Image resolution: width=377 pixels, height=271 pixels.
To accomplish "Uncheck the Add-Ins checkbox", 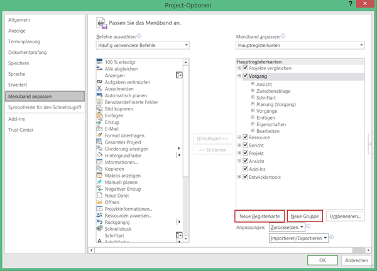I will pos(245,169).
